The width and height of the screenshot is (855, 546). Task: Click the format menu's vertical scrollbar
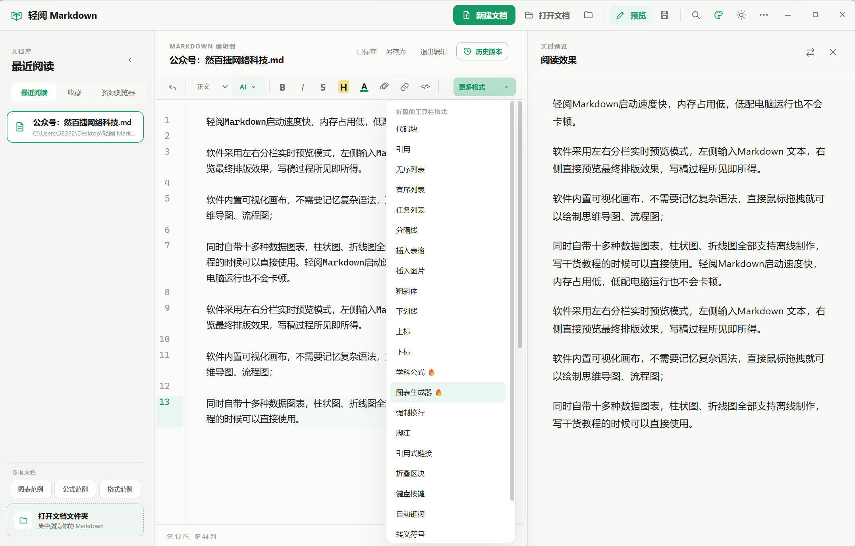coord(512,301)
